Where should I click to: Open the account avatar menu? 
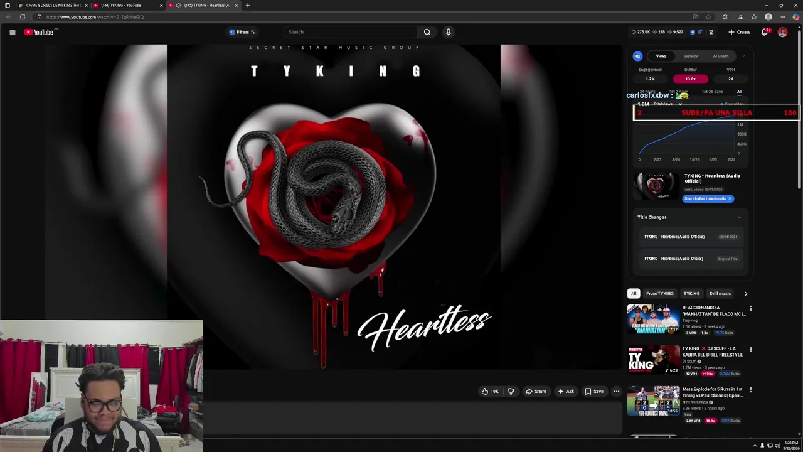pyautogui.click(x=782, y=32)
